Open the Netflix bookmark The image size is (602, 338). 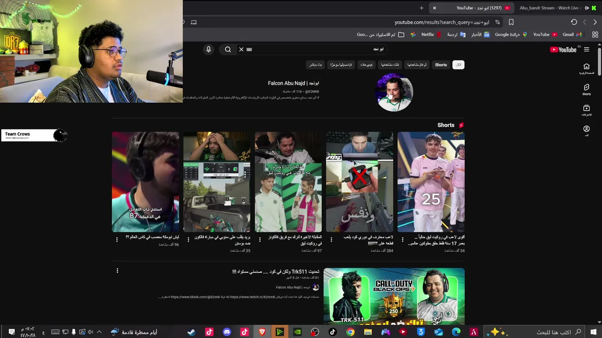click(x=431, y=34)
